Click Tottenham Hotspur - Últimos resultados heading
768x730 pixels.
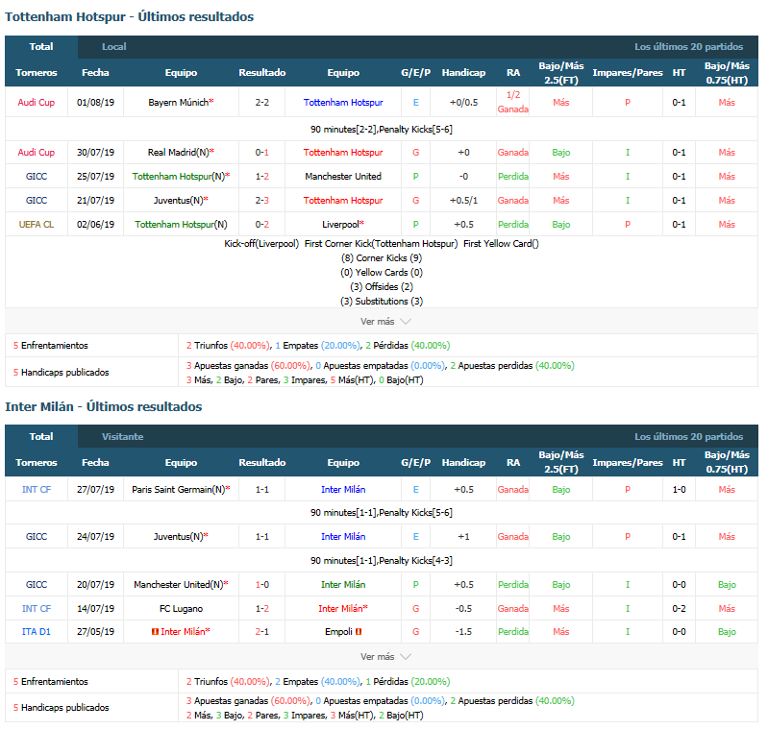(x=130, y=17)
